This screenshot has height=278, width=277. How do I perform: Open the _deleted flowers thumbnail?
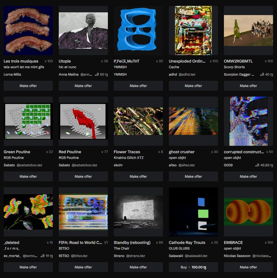(28, 212)
